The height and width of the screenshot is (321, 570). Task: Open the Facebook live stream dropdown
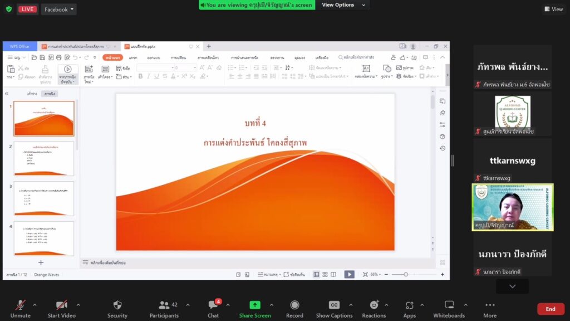58,9
